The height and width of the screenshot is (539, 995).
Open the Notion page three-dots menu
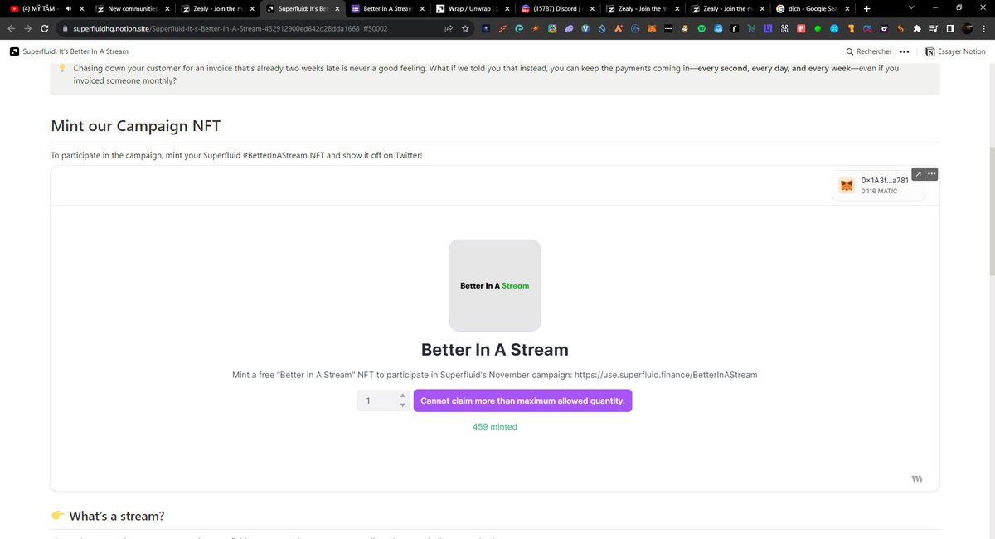(x=904, y=51)
